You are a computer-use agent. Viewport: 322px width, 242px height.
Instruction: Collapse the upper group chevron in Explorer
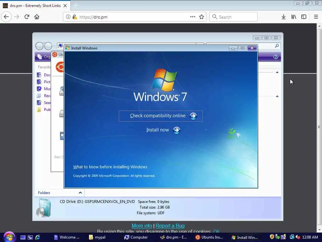tap(277, 72)
